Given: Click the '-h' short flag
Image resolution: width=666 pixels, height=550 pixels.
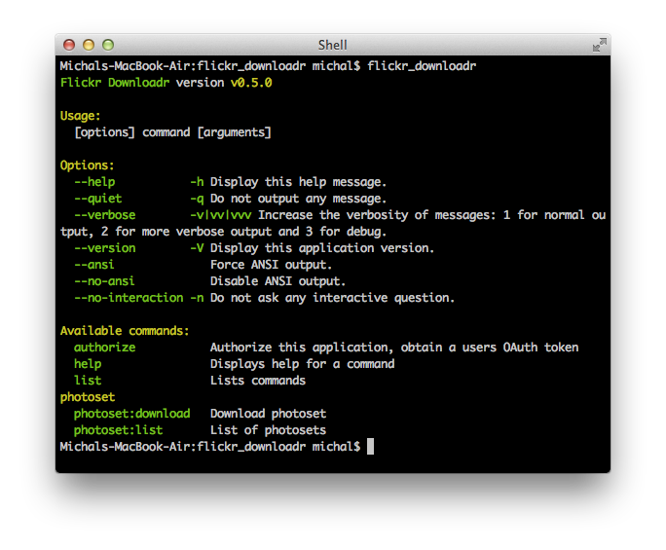Looking at the screenshot, I should click(x=197, y=182).
